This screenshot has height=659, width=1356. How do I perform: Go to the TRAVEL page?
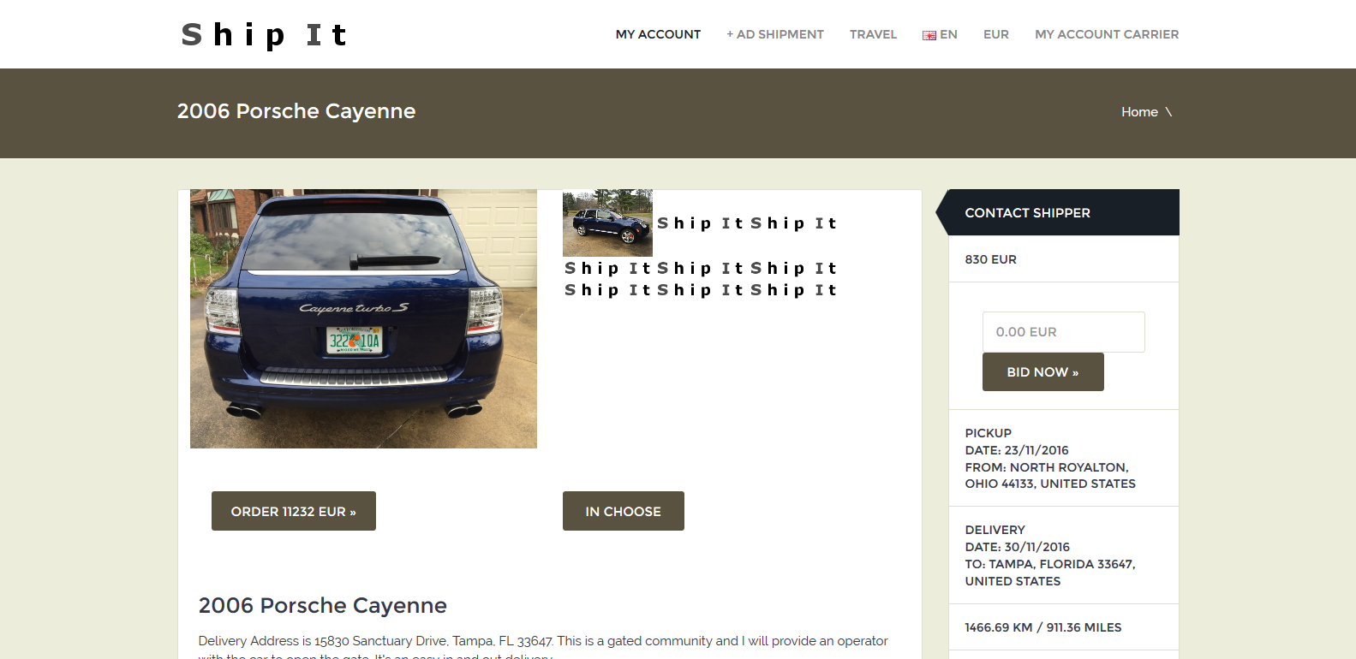click(x=873, y=34)
